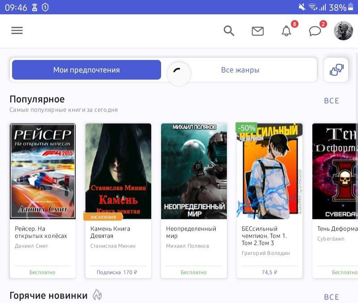Open Неопределенный мир book cover
Screen dimensions: 358x303
pyautogui.click(x=194, y=171)
